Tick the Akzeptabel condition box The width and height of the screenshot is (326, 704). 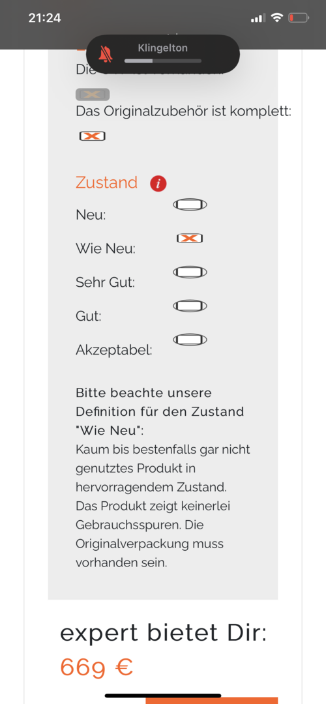pos(190,340)
